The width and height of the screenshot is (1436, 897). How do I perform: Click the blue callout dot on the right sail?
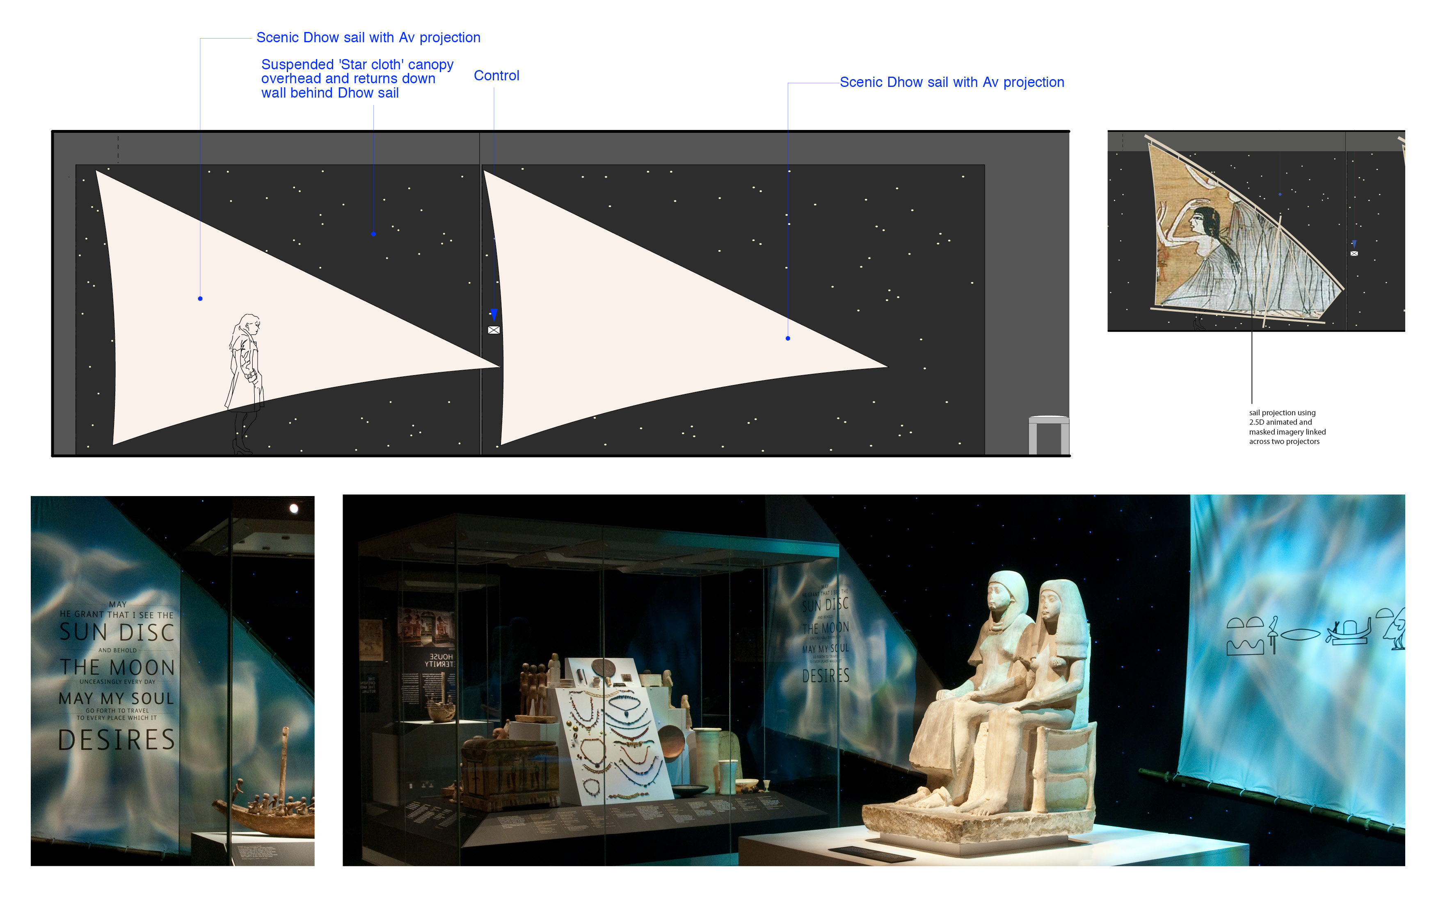[788, 338]
